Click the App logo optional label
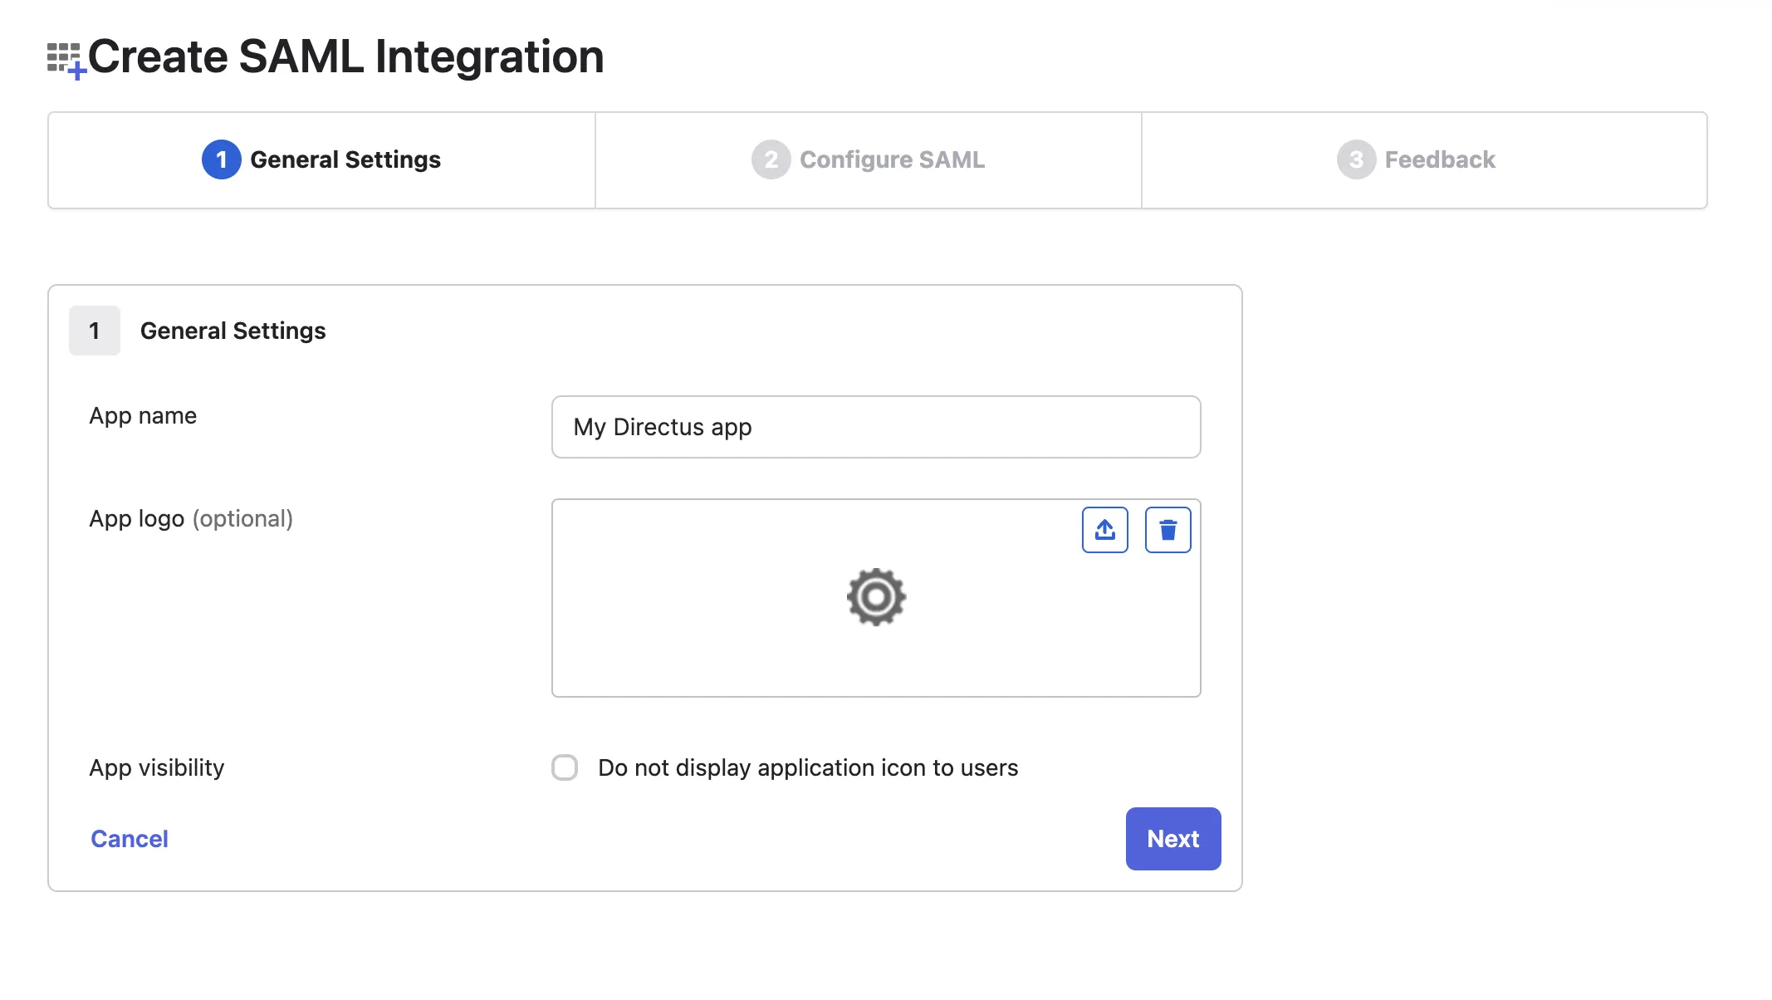Image resolution: width=1772 pixels, height=1000 pixels. (191, 518)
